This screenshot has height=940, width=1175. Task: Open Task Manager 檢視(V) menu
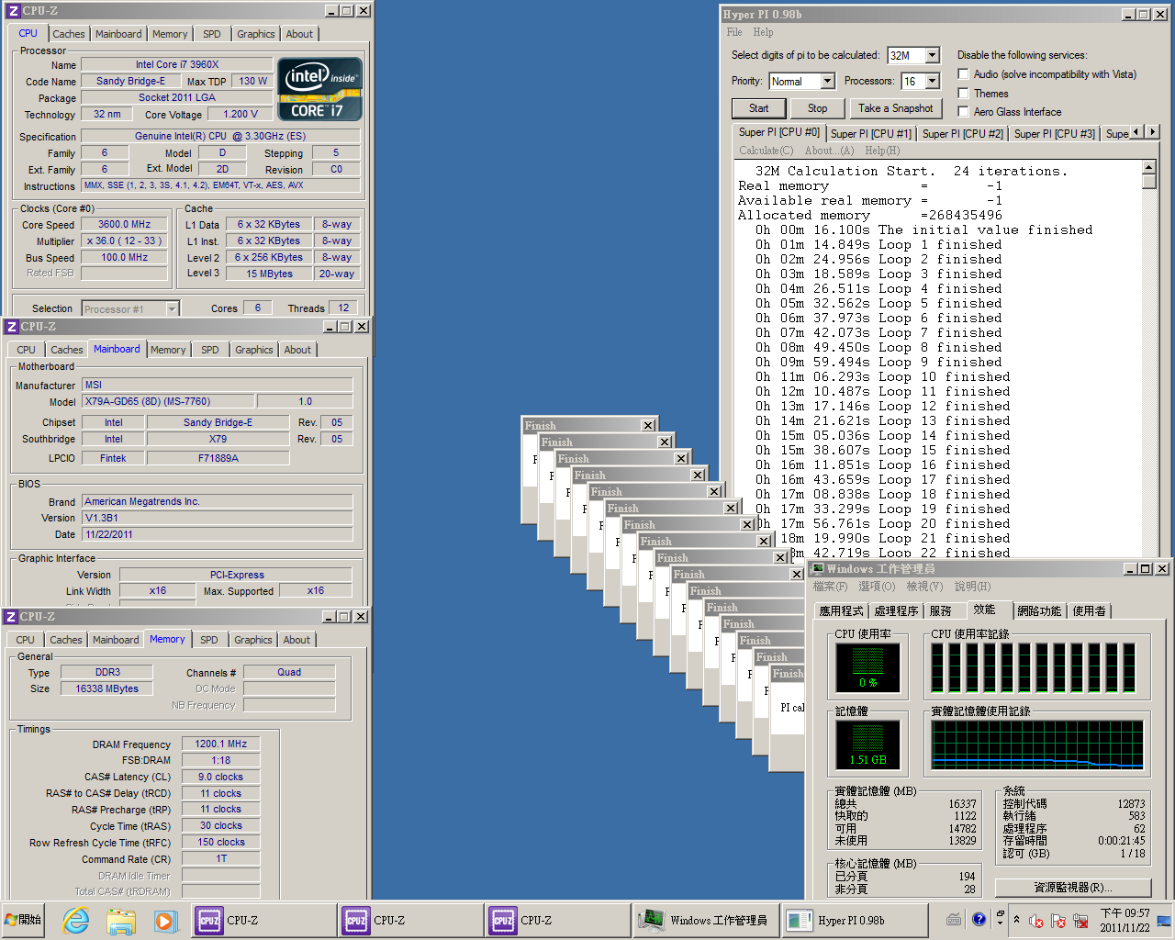coord(924,587)
